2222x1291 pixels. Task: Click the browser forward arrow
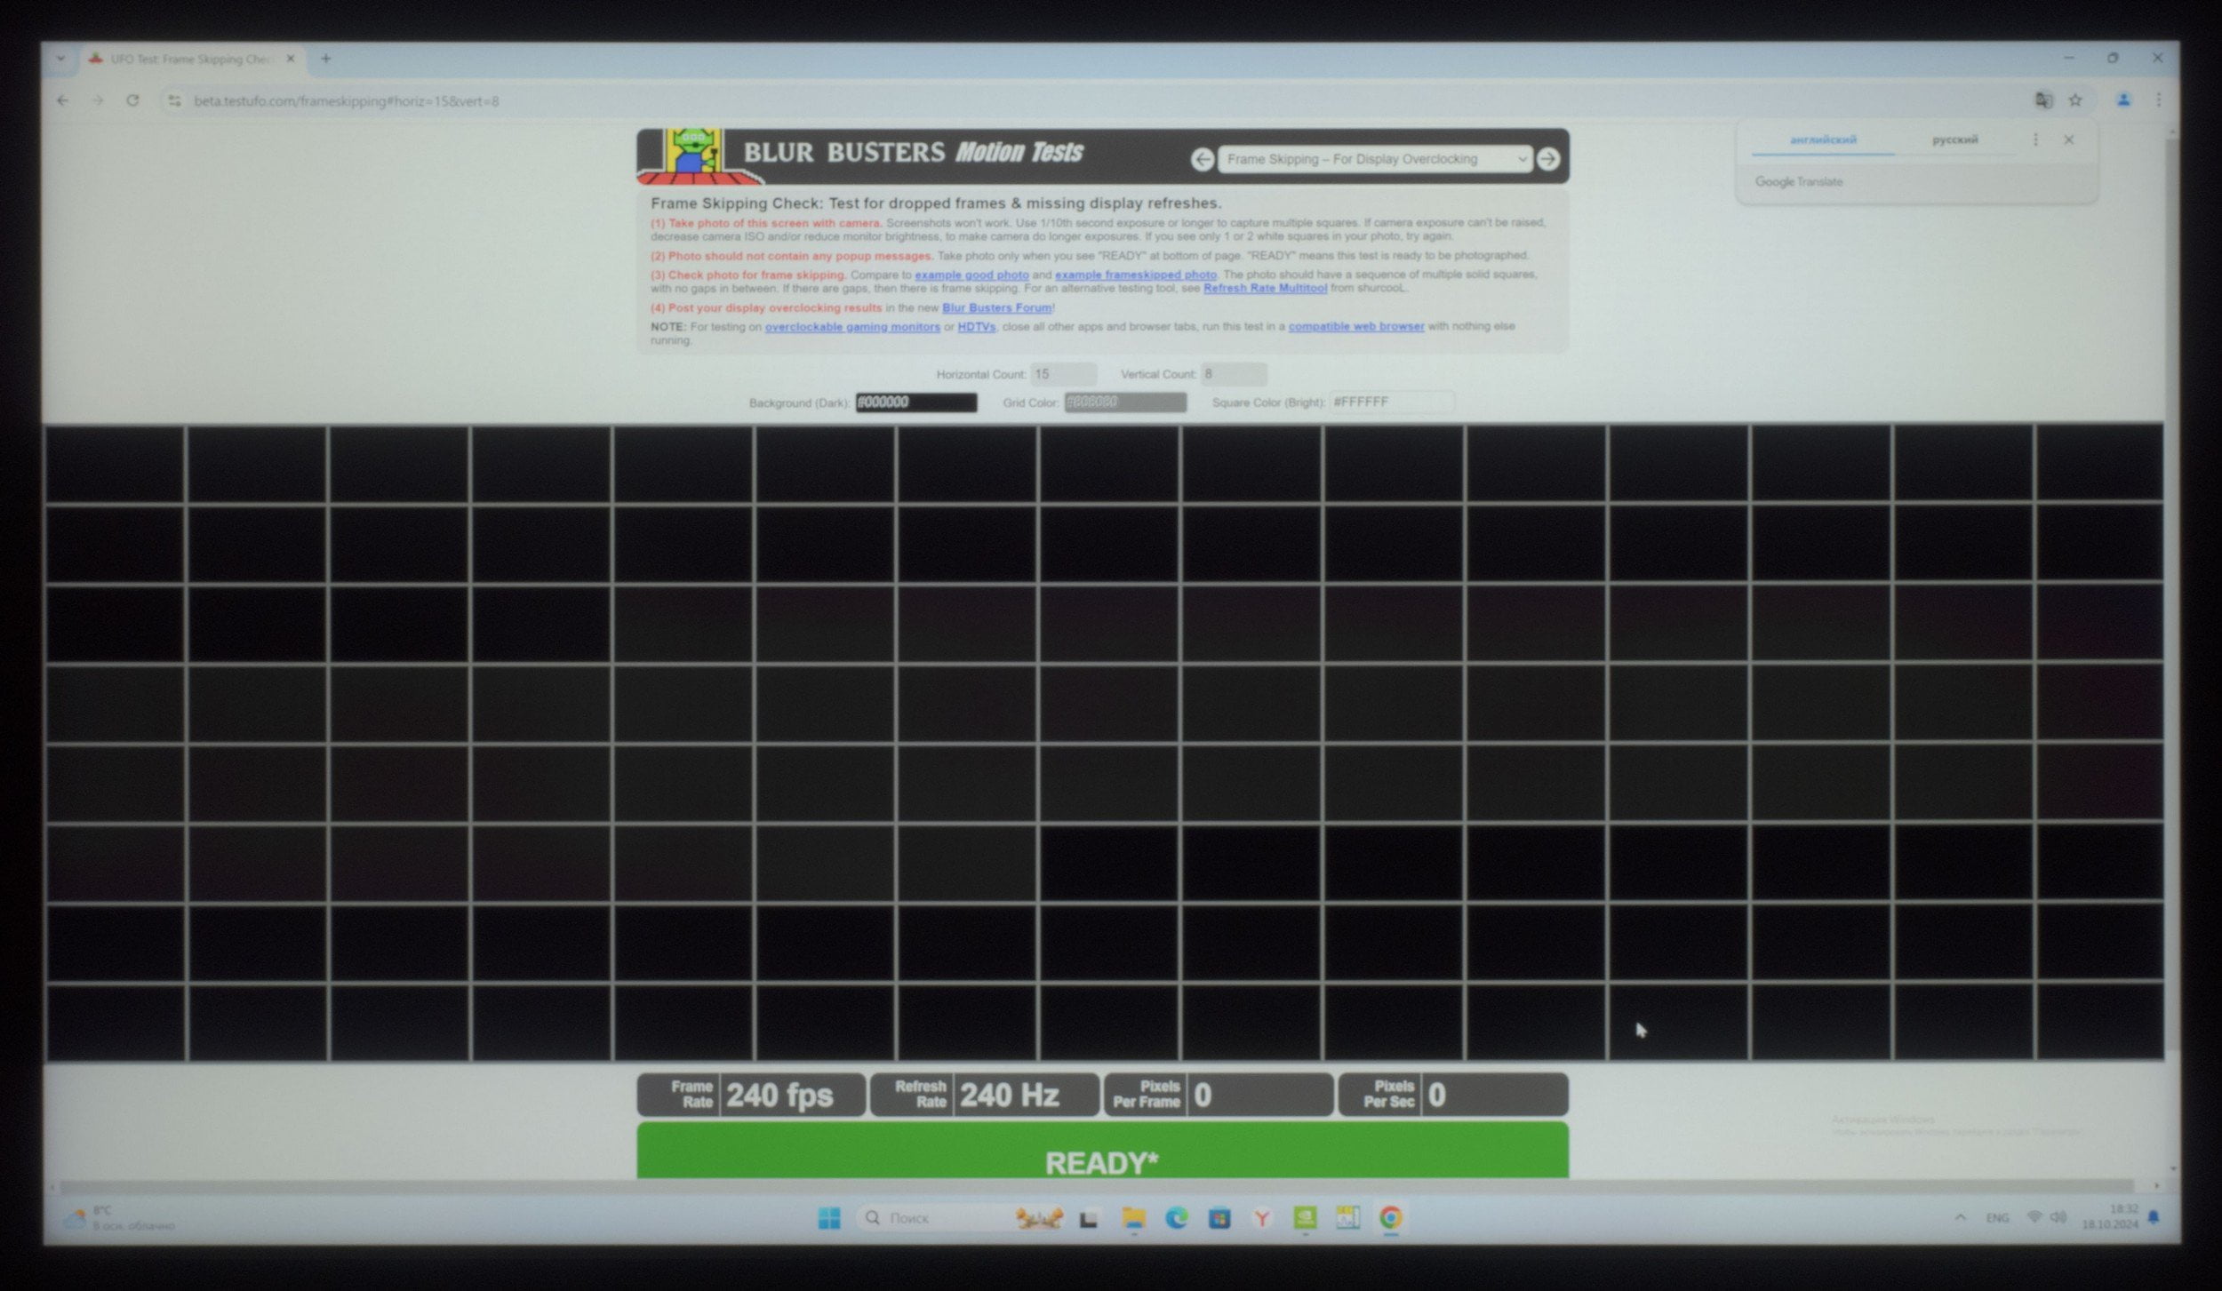click(x=98, y=100)
